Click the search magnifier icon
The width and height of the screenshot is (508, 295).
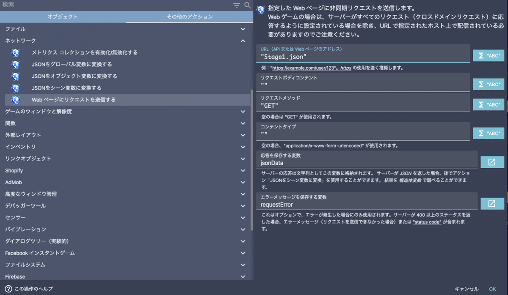click(x=247, y=5)
